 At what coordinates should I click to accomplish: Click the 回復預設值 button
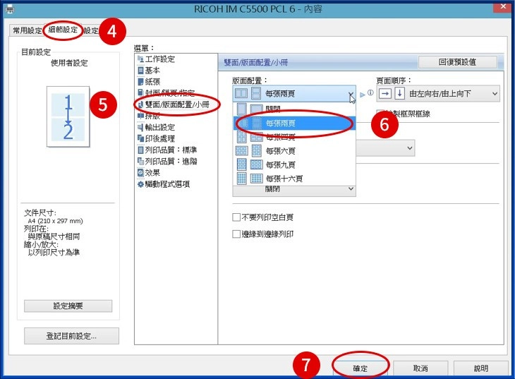pyautogui.click(x=458, y=62)
